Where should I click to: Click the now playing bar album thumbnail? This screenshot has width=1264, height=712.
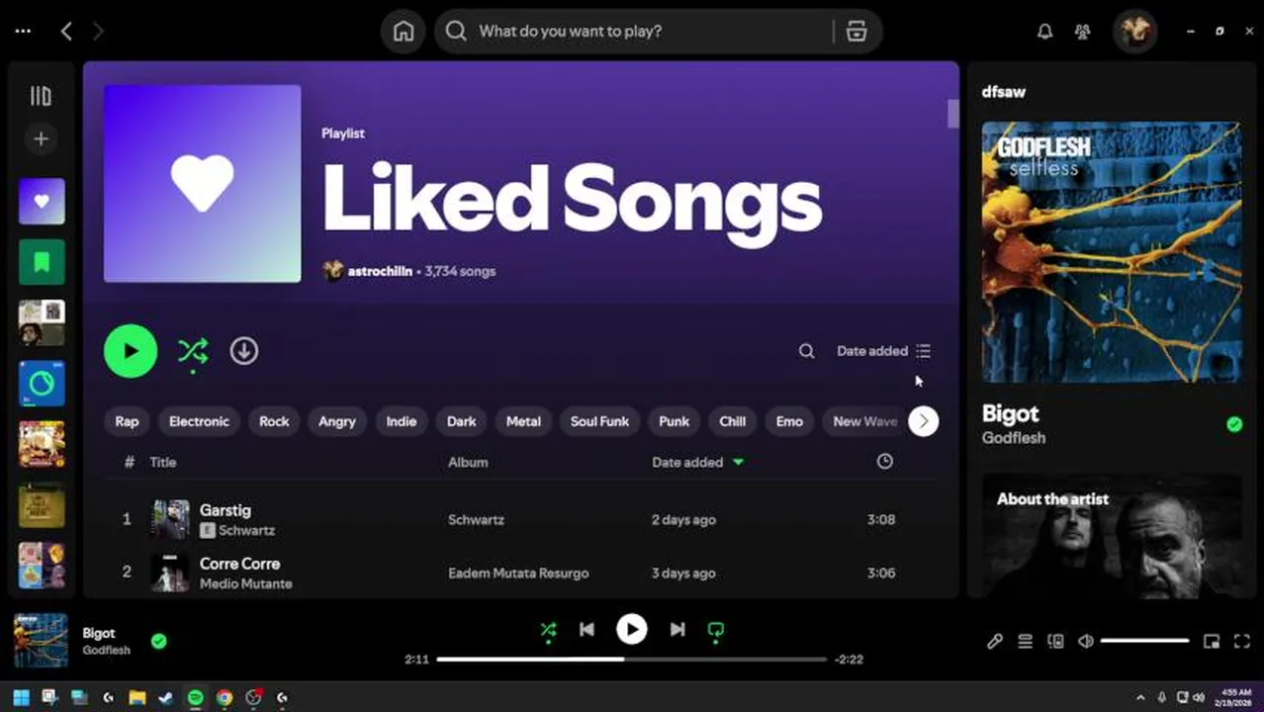coord(42,641)
